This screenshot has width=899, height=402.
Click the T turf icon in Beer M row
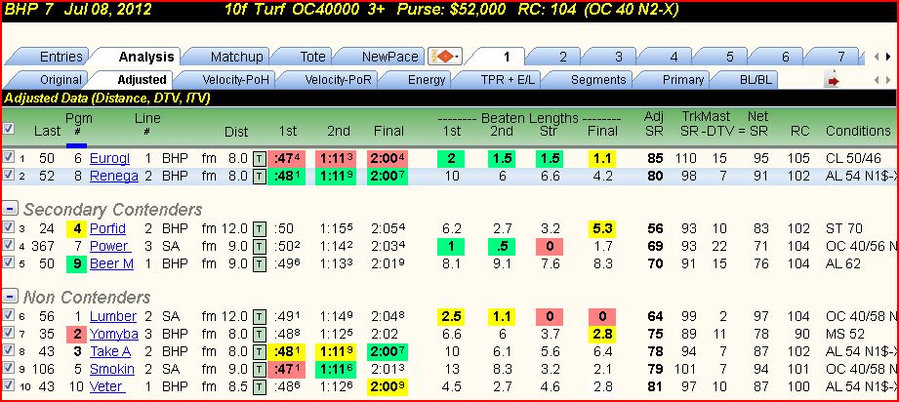pos(259,264)
